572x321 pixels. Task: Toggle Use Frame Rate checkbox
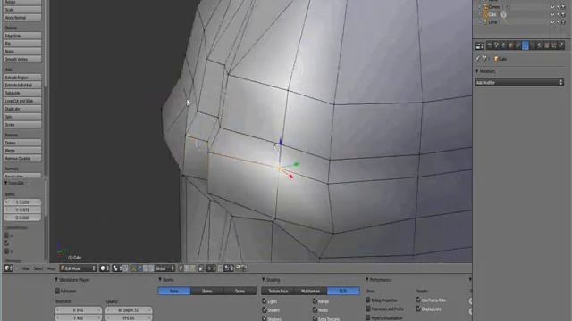(418, 300)
